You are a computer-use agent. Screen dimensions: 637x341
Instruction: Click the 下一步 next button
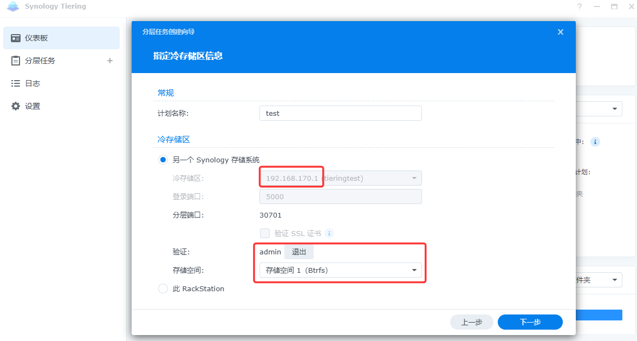[530, 322]
